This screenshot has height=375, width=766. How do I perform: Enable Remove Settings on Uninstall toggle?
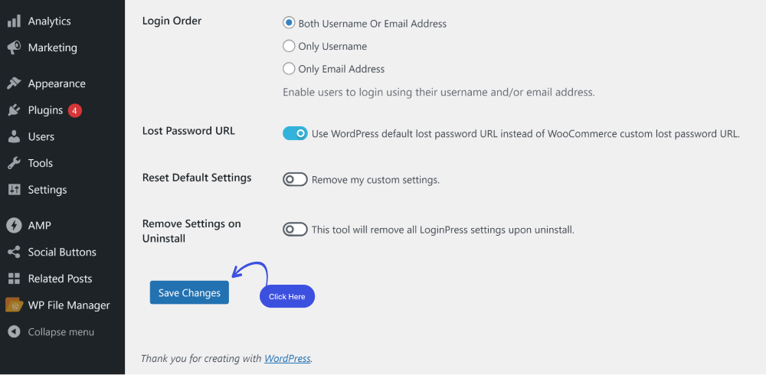pos(295,230)
